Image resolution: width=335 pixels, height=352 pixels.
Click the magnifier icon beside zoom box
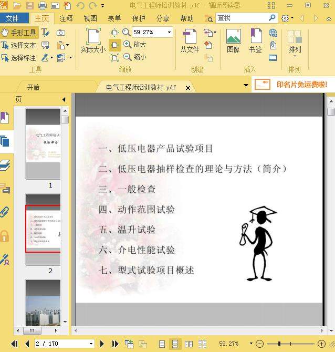[x=127, y=33]
